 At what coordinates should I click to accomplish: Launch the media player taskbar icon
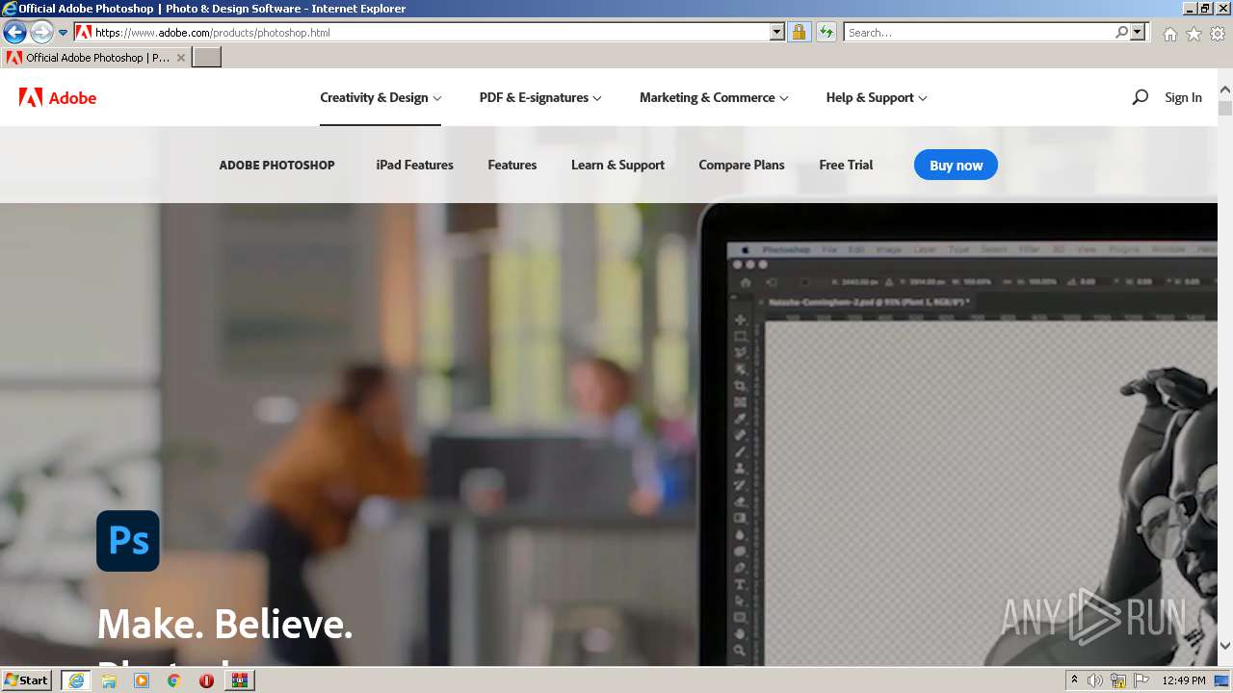(x=142, y=680)
